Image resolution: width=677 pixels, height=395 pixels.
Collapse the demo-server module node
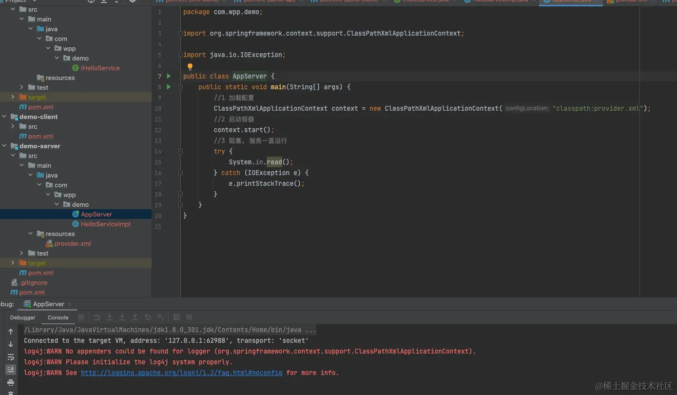click(4, 146)
